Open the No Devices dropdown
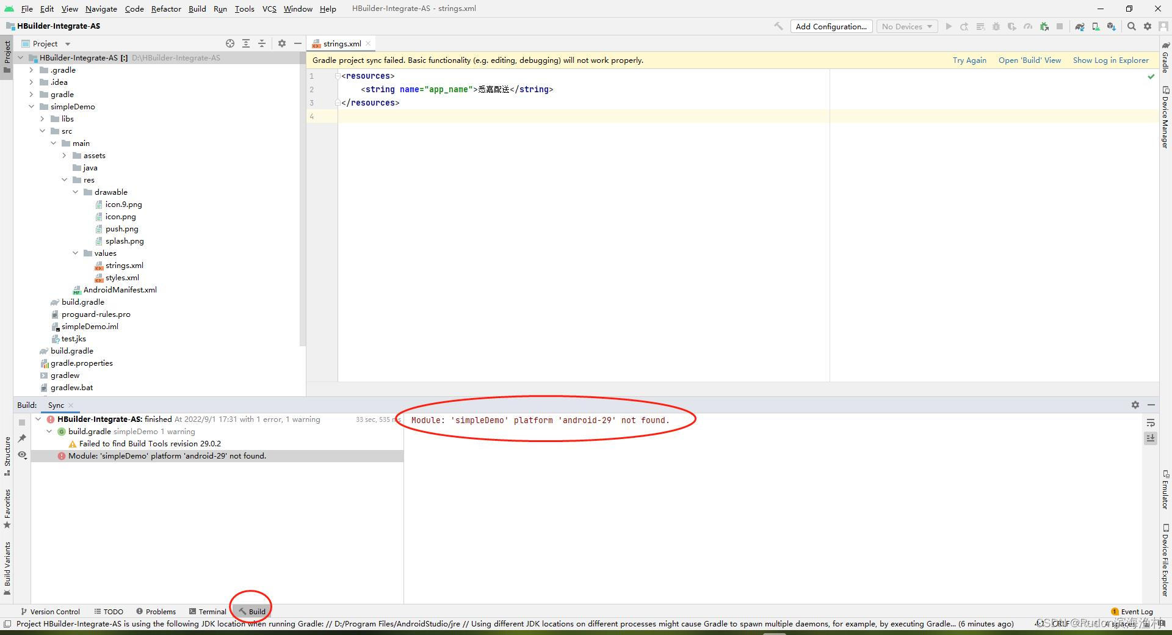This screenshot has height=635, width=1172. click(x=906, y=26)
